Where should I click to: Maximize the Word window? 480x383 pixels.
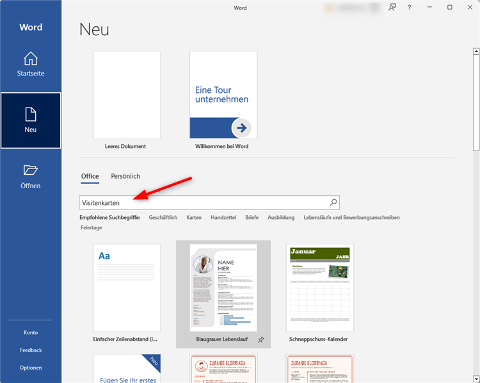click(x=450, y=7)
